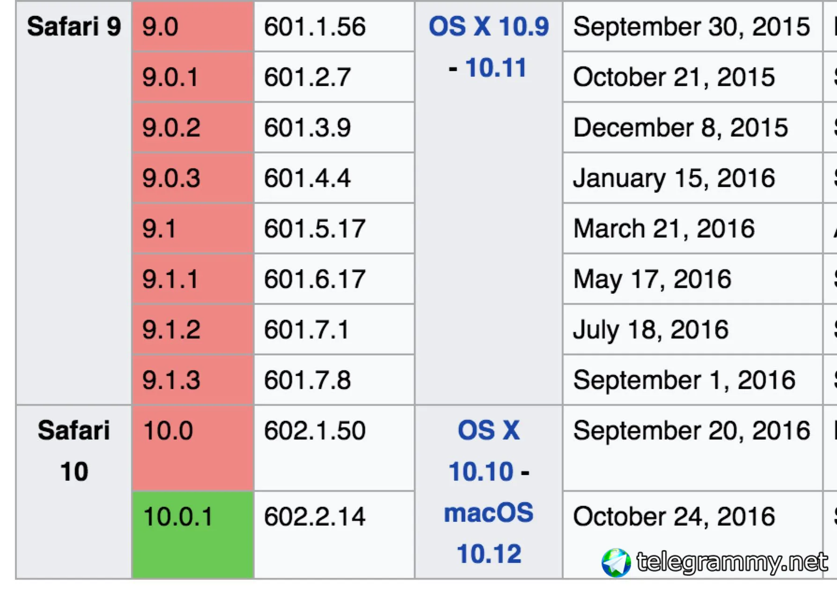Click the telegrammy.net watermark text
This screenshot has width=837, height=591.
click(732, 562)
